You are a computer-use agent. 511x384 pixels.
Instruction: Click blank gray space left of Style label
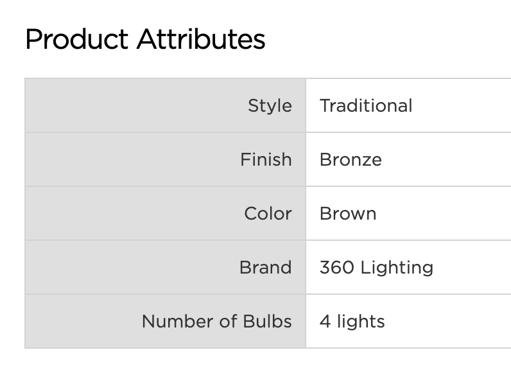(128, 105)
